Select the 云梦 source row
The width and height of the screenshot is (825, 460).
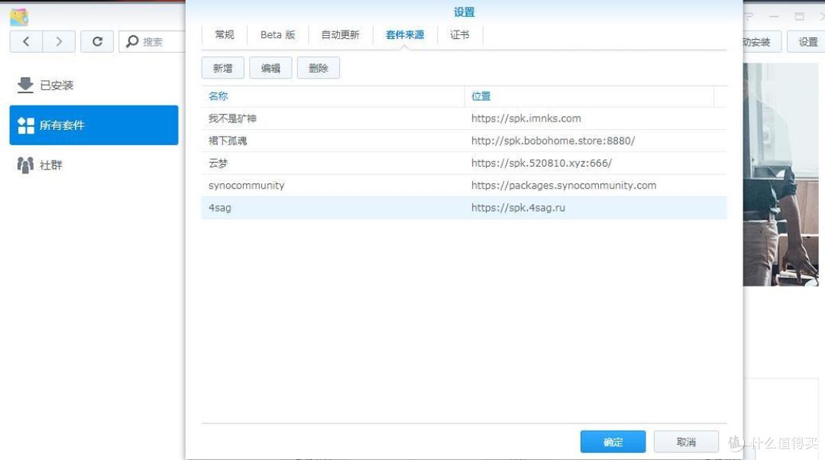pos(464,164)
